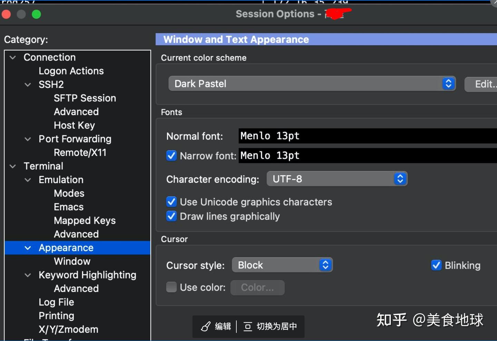Enable the Use color option

coord(172,287)
